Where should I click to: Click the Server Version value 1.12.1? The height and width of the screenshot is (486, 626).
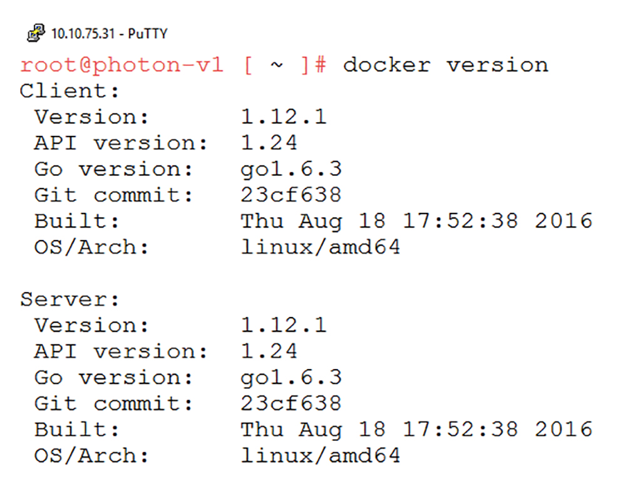(284, 325)
